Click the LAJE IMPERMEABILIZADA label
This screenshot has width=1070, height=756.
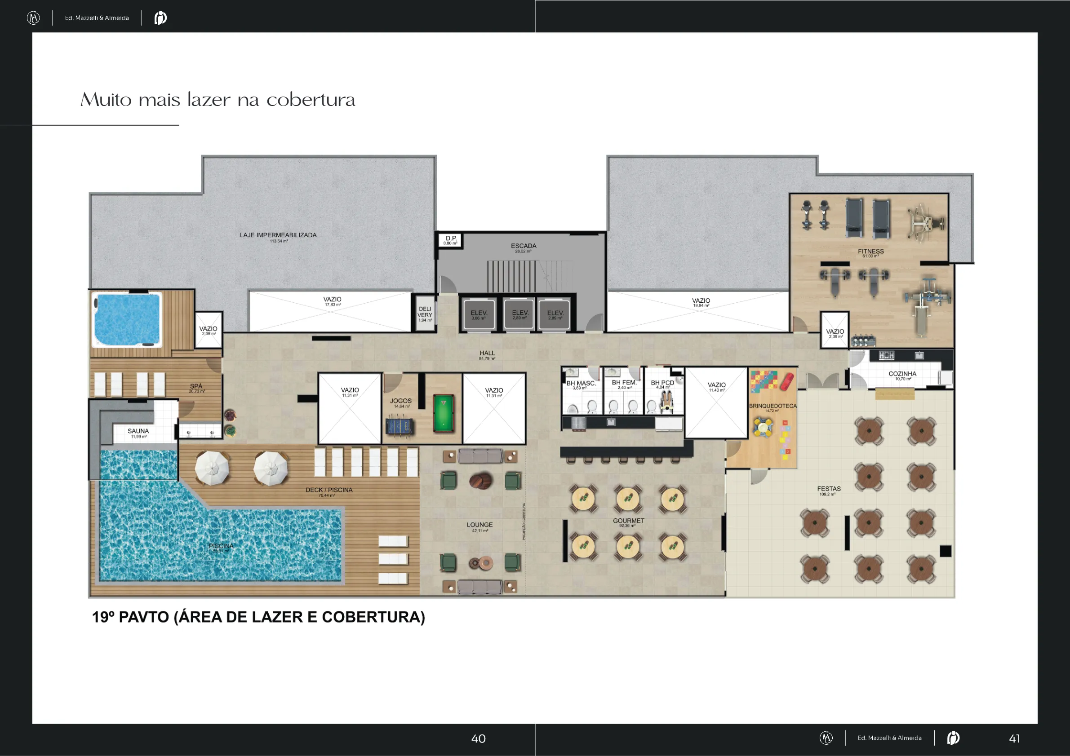(x=278, y=235)
